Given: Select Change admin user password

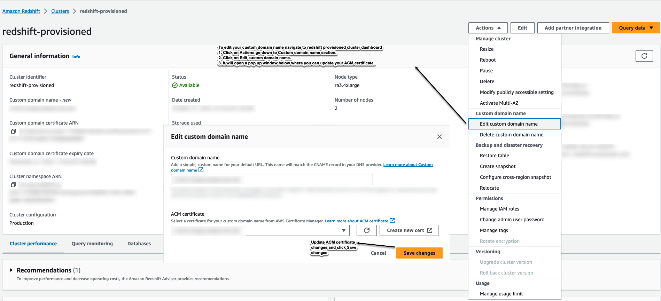Looking at the screenshot, I should [x=515, y=220].
